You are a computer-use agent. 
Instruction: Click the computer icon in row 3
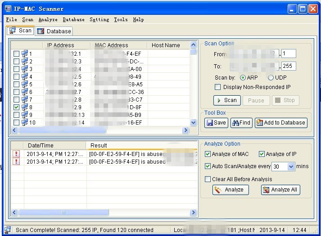pyautogui.click(x=25, y=69)
